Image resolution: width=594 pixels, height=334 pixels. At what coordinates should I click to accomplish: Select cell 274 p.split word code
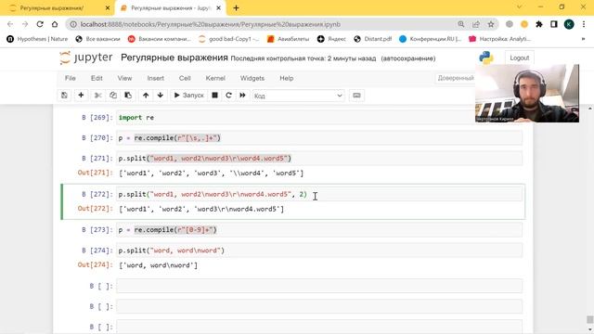point(319,250)
